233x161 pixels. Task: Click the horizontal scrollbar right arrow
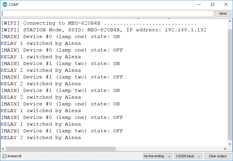pos(225,149)
